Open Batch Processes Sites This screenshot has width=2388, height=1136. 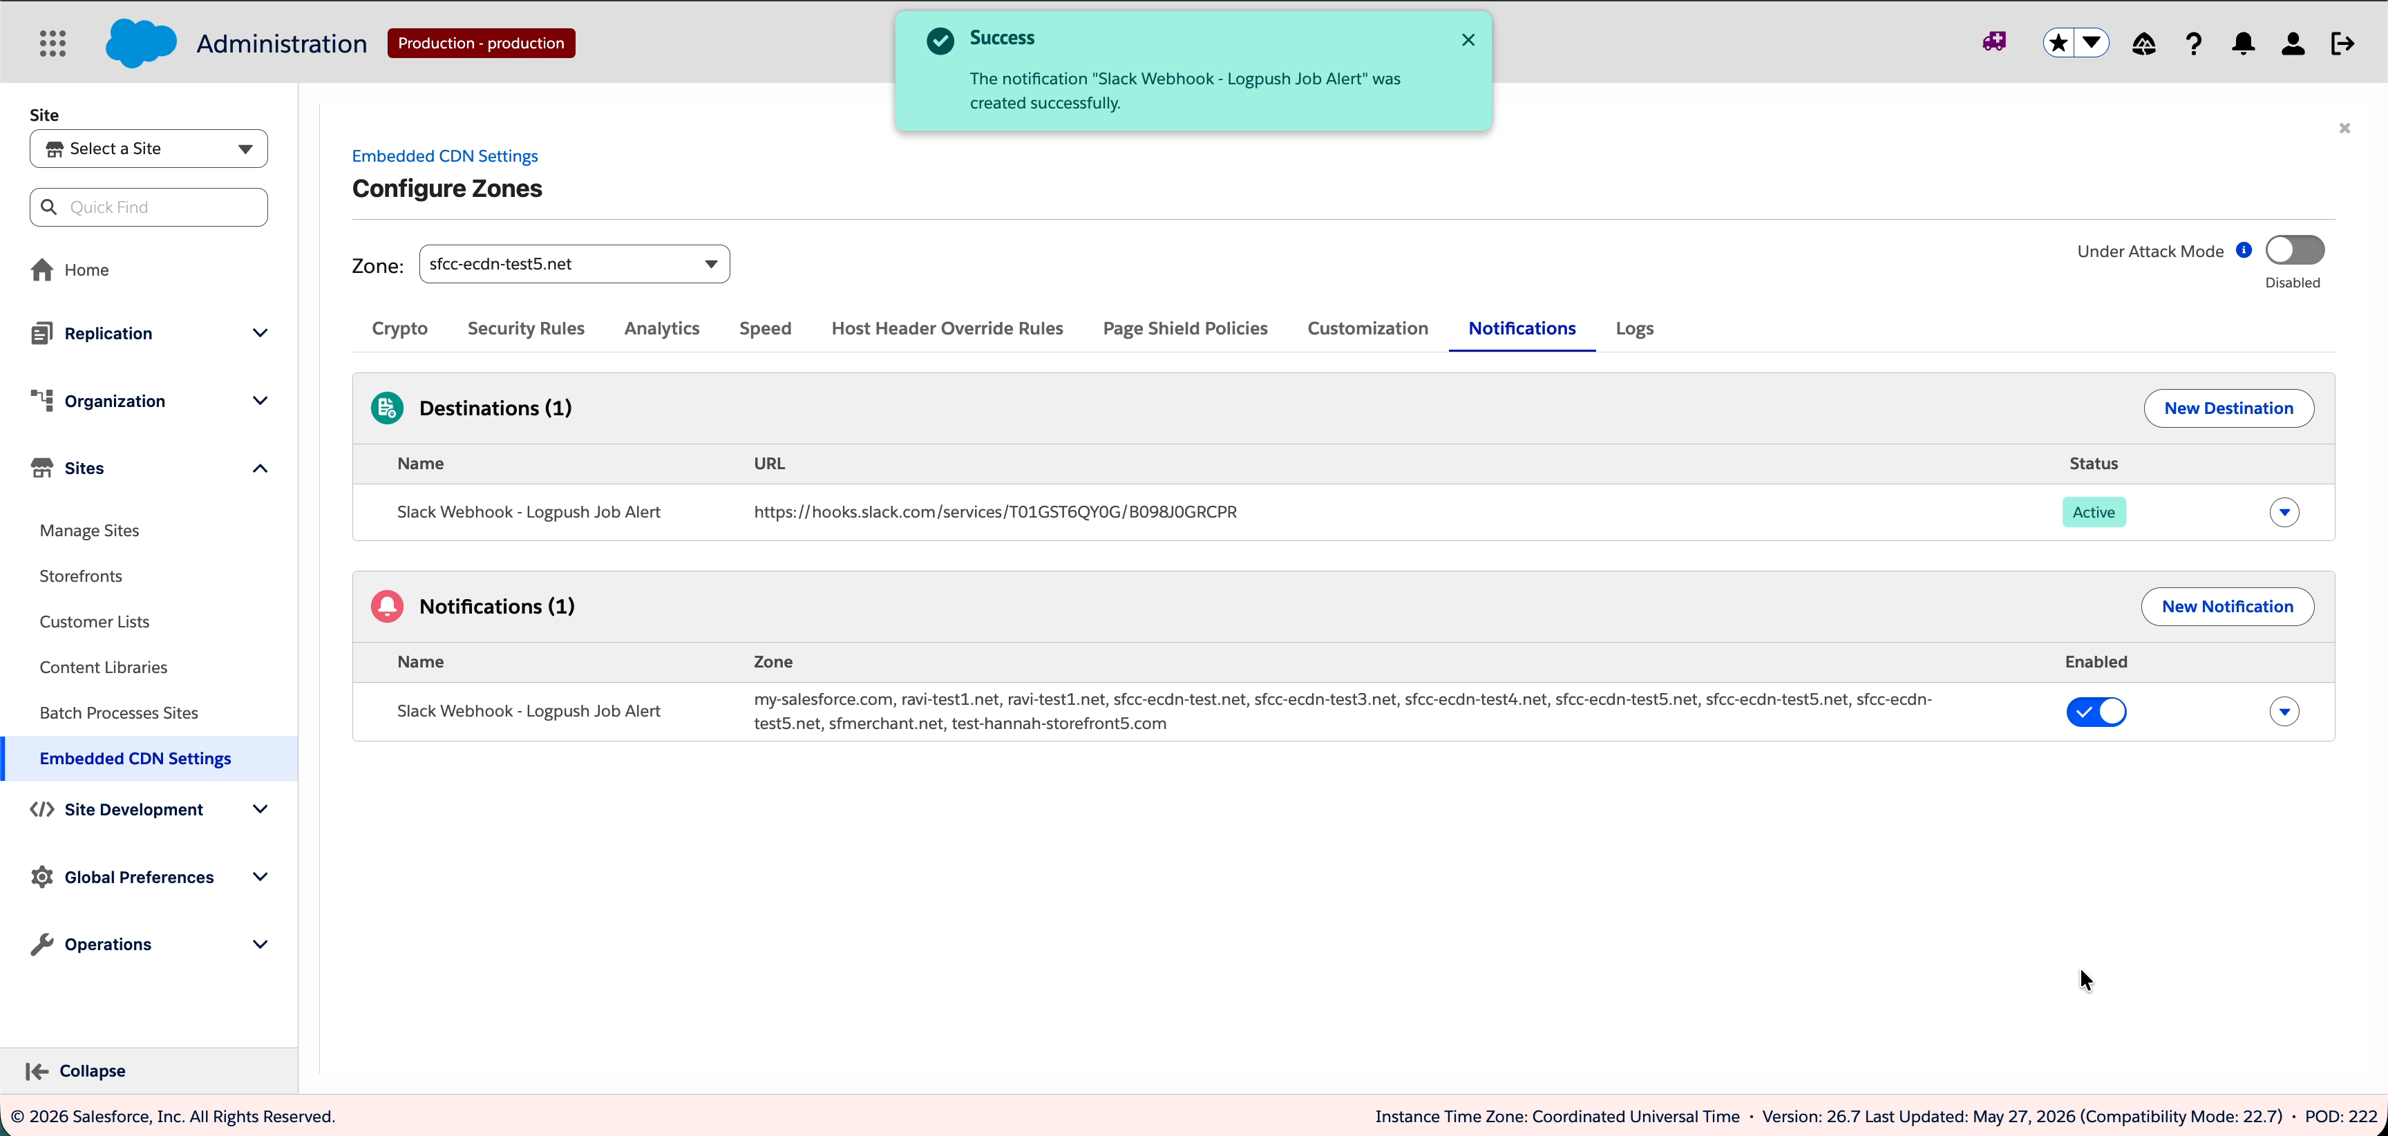119,712
